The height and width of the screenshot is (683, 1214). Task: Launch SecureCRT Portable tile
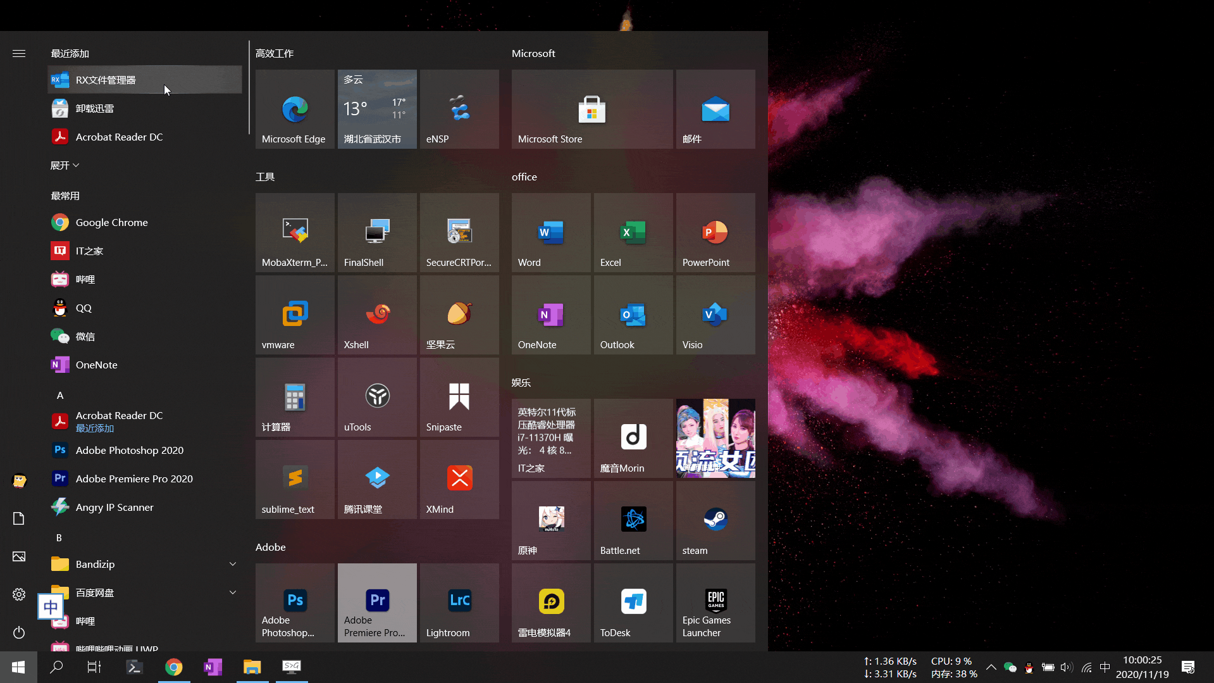click(459, 232)
